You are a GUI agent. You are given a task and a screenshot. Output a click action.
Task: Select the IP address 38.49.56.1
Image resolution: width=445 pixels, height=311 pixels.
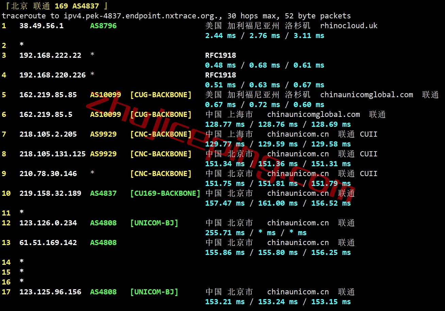41,26
